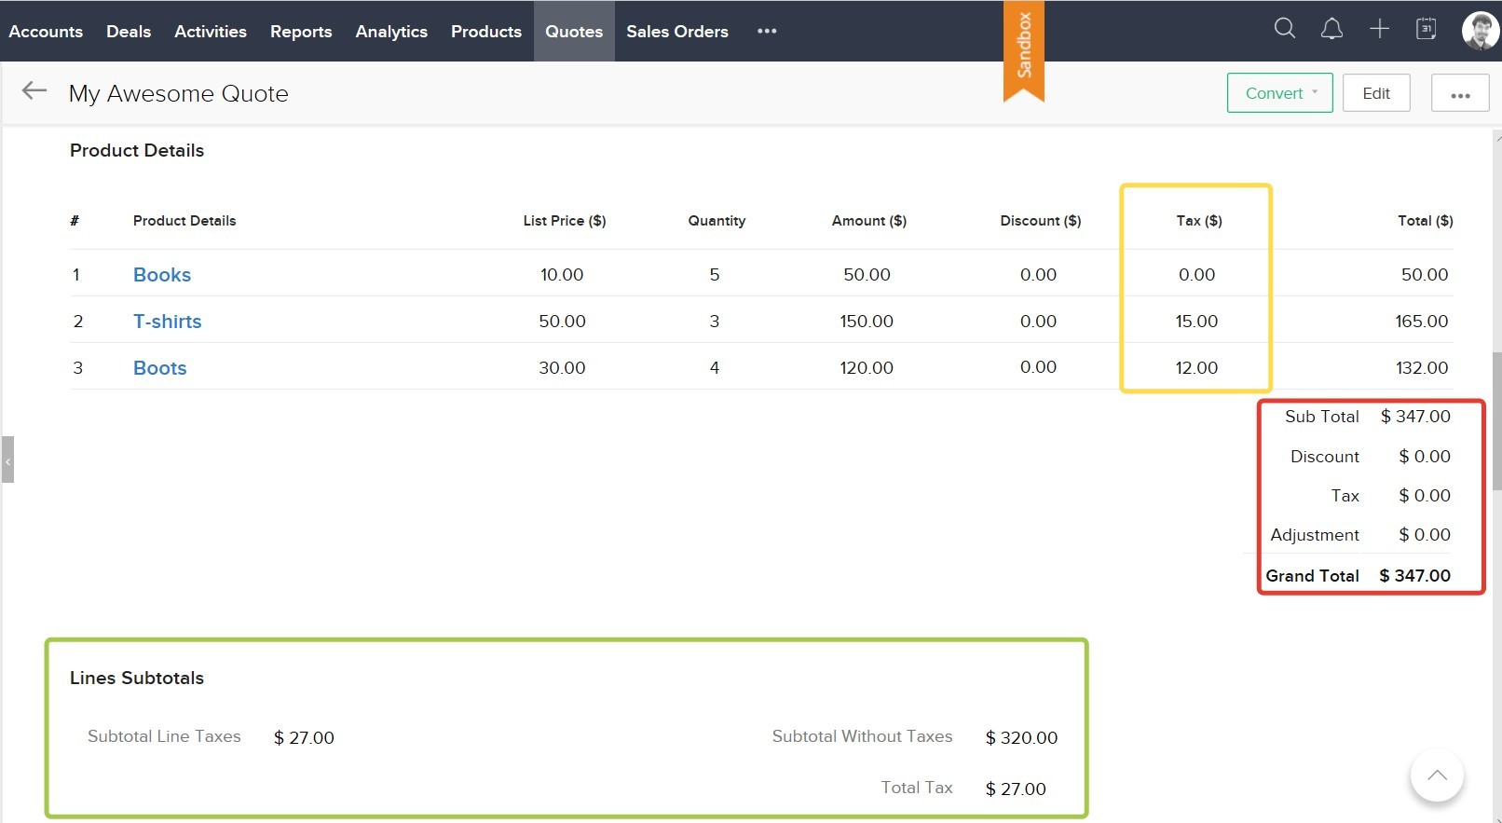Viewport: 1502px width, 823px height.
Task: Click the Sub Total value $ 347.00
Action: tap(1415, 417)
